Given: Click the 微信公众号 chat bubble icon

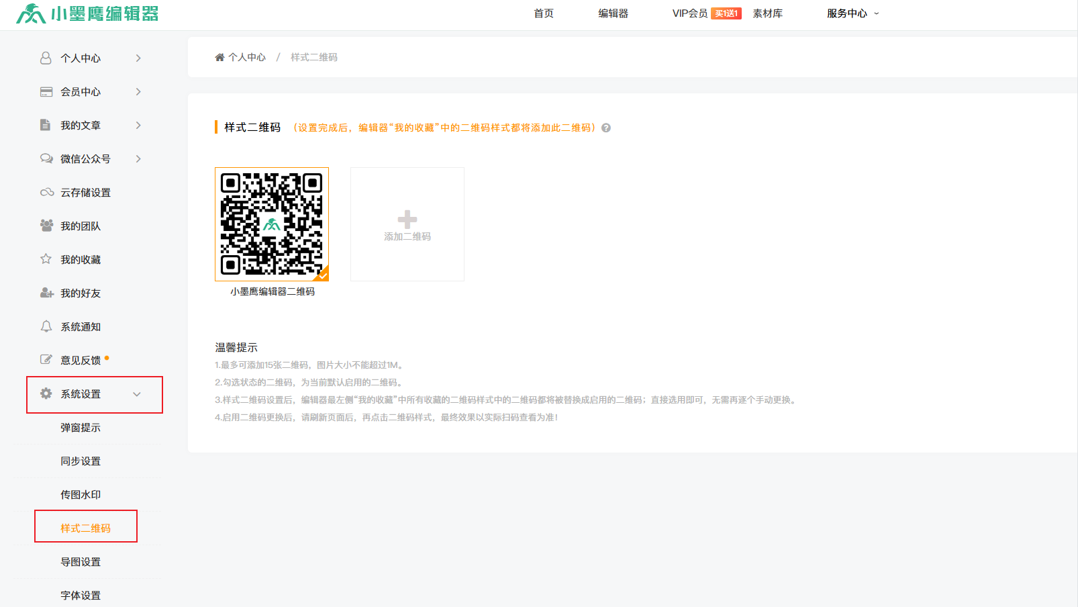Looking at the screenshot, I should point(46,158).
